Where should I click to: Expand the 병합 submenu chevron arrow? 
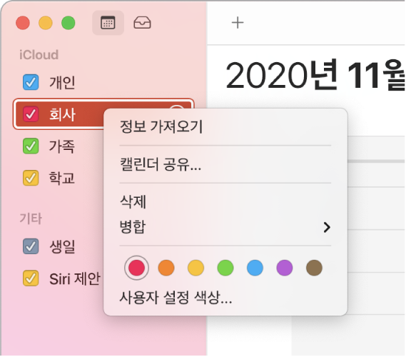[x=327, y=227]
